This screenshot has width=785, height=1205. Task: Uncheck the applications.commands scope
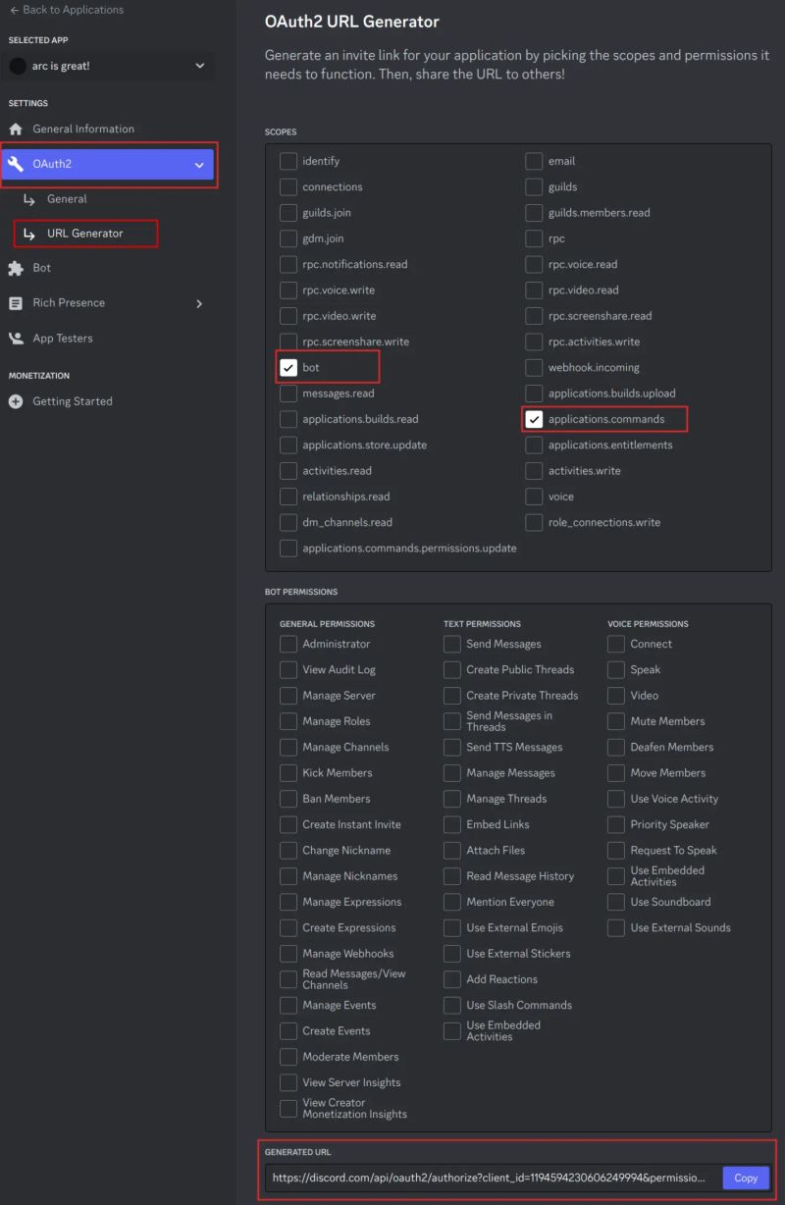tap(534, 419)
